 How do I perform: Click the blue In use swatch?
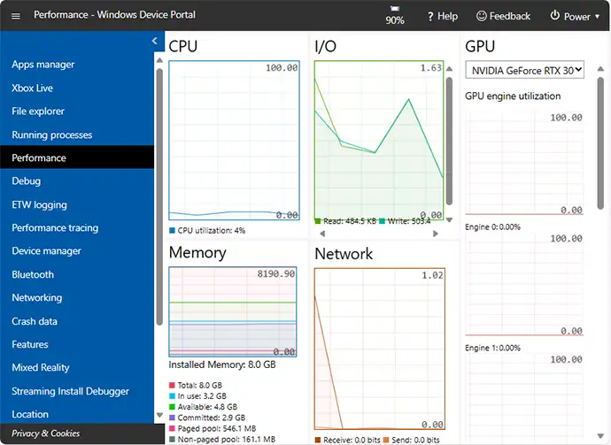[173, 396]
